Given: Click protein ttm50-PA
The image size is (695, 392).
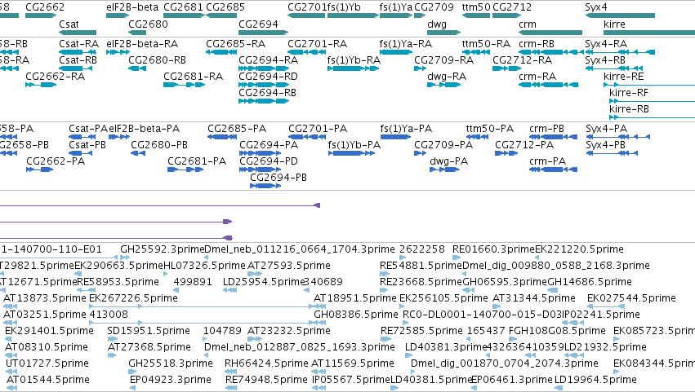Looking at the screenshot, I should pyautogui.click(x=477, y=137).
